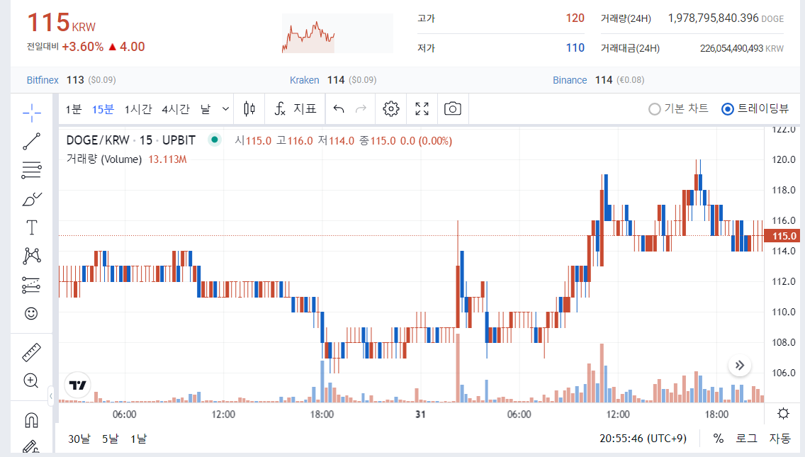Open the Bitfinex exchange link
Image resolution: width=805 pixels, height=457 pixels.
(43, 80)
